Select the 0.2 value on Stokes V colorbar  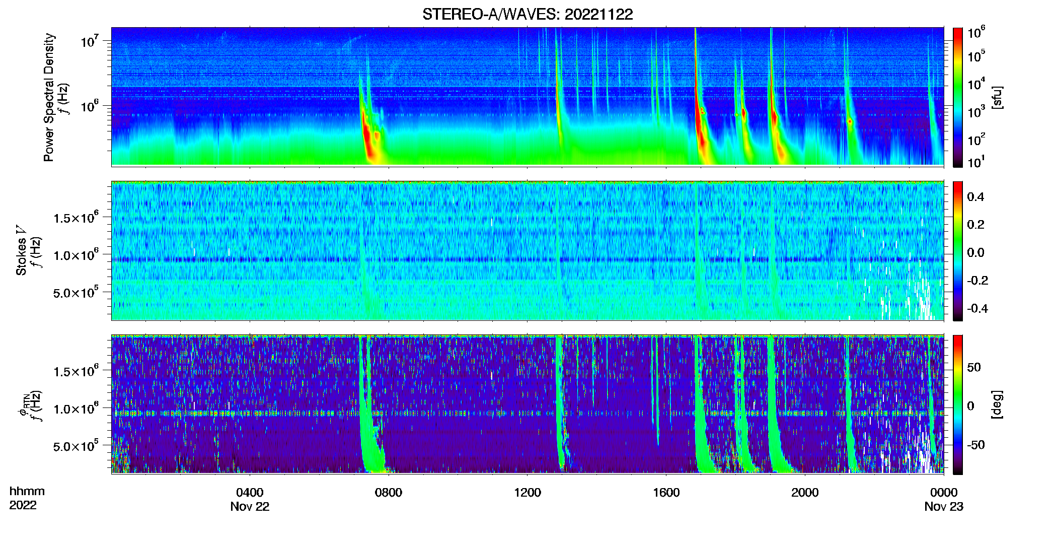(975, 225)
